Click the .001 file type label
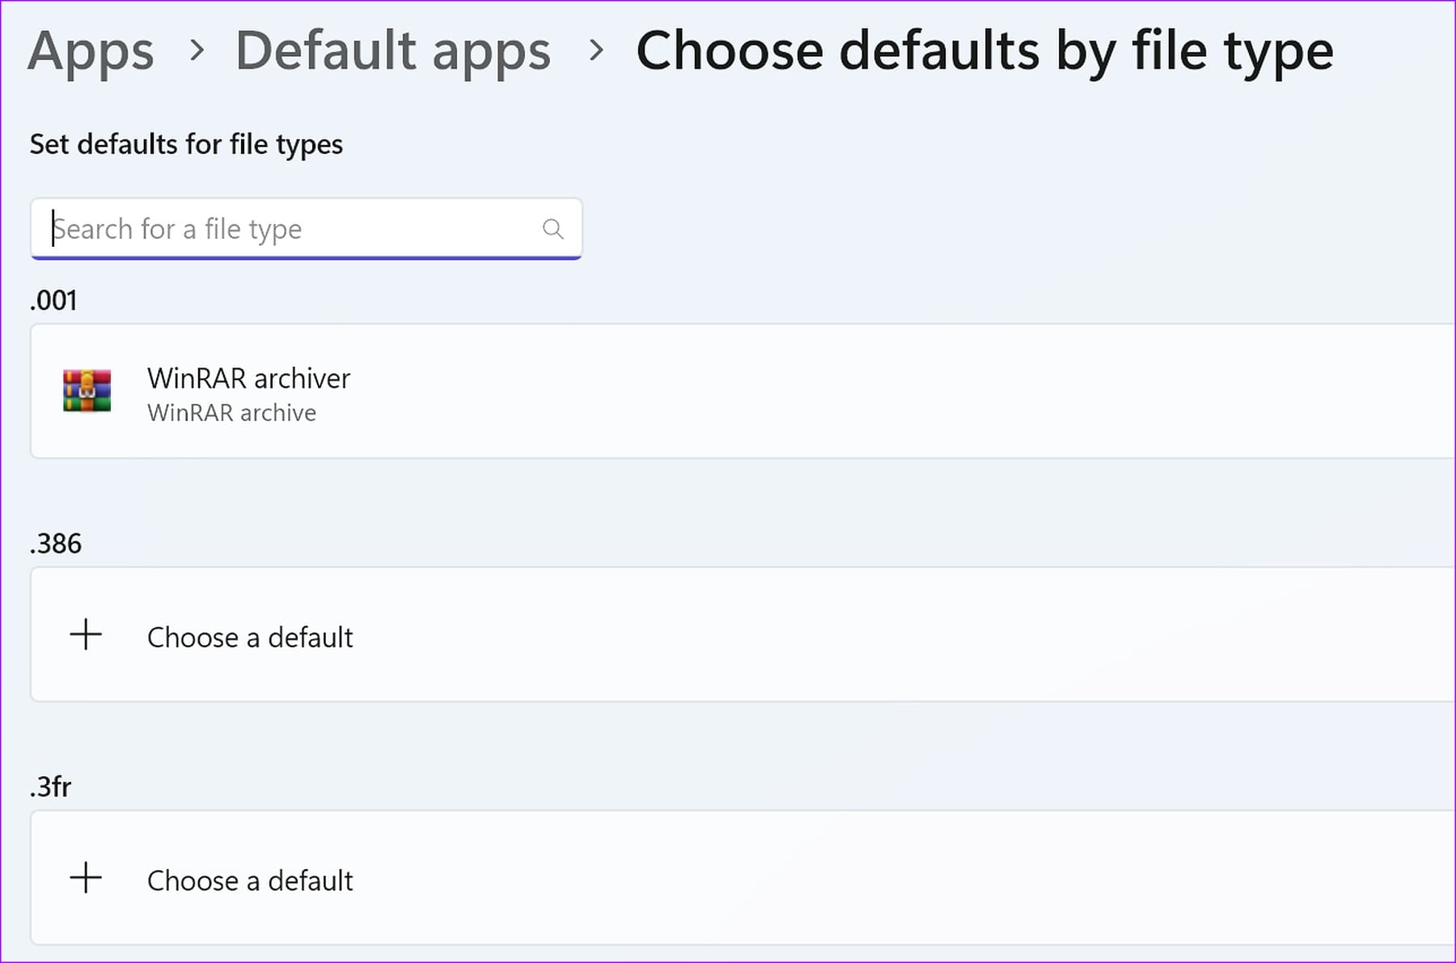Viewport: 1456px width, 963px height. (53, 300)
